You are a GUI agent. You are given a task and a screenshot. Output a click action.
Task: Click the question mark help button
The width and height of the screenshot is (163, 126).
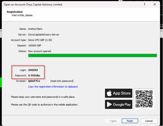tap(144, 4)
